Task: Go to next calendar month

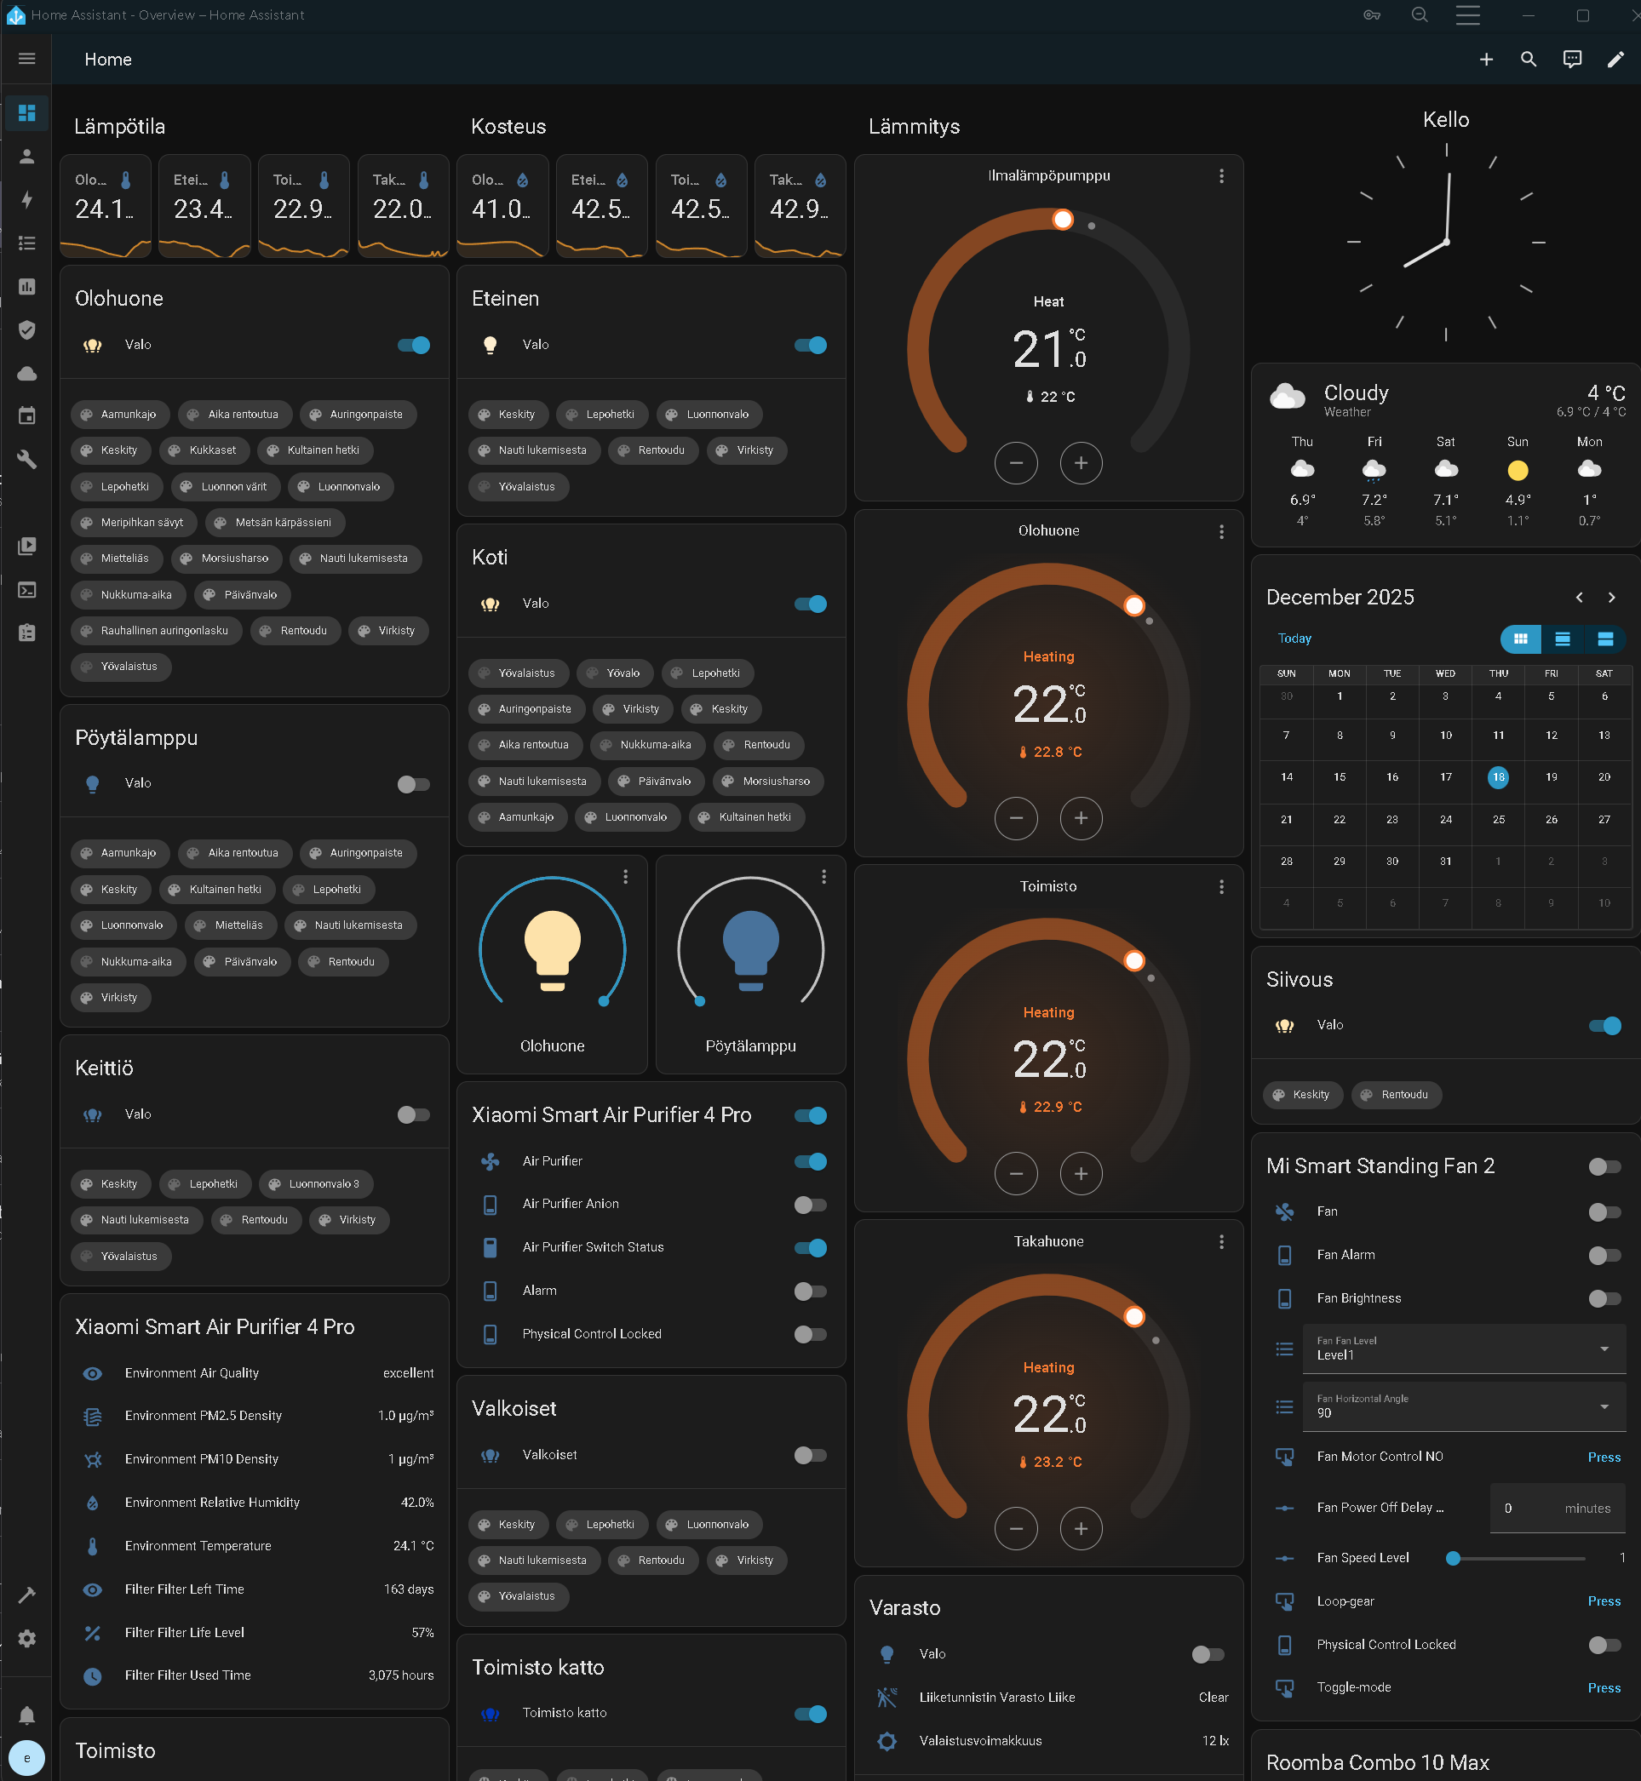Action: pos(1611,598)
